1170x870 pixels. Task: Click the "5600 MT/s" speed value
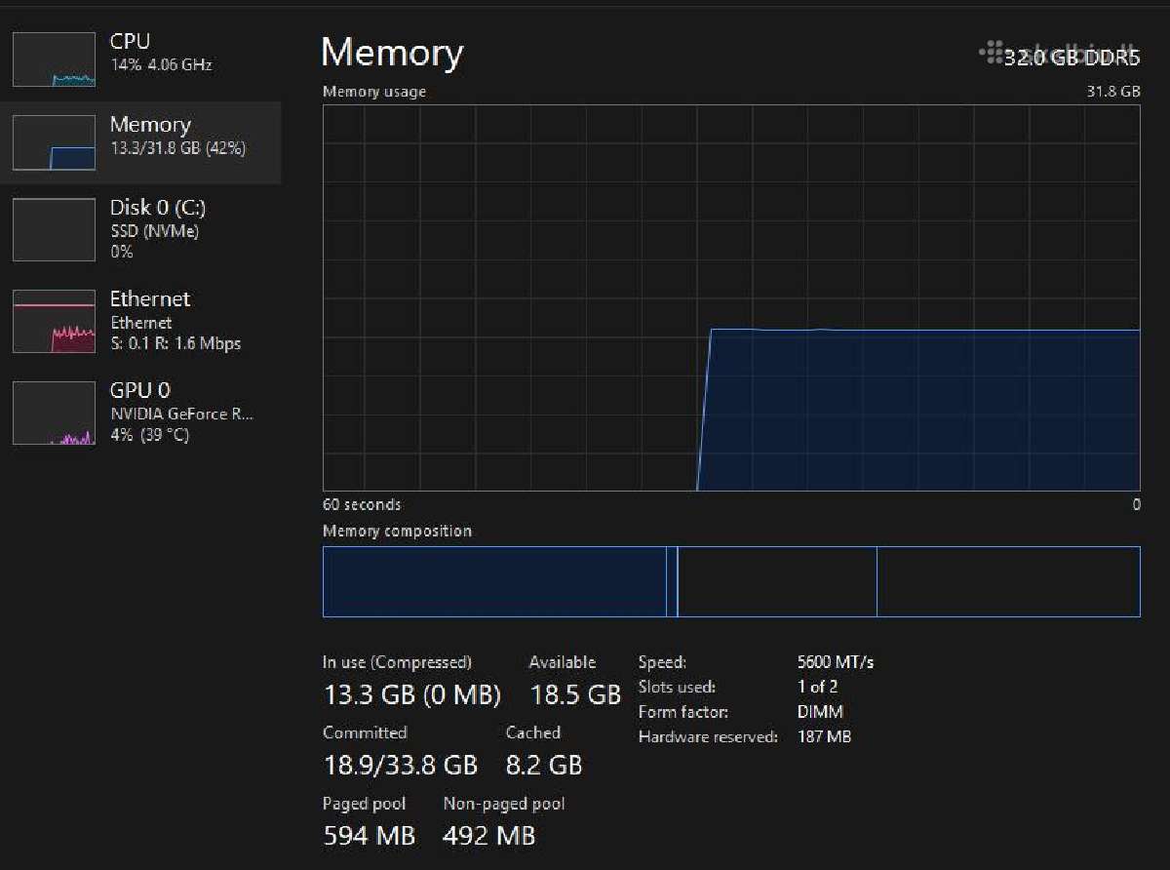836,662
